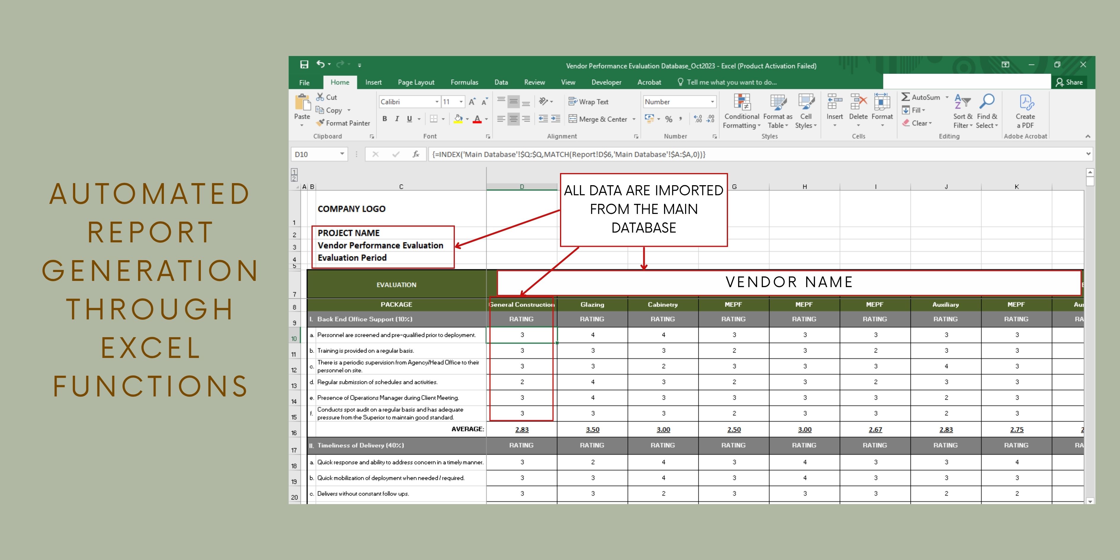Toggle Underline formatting
The height and width of the screenshot is (560, 1120).
pos(409,119)
